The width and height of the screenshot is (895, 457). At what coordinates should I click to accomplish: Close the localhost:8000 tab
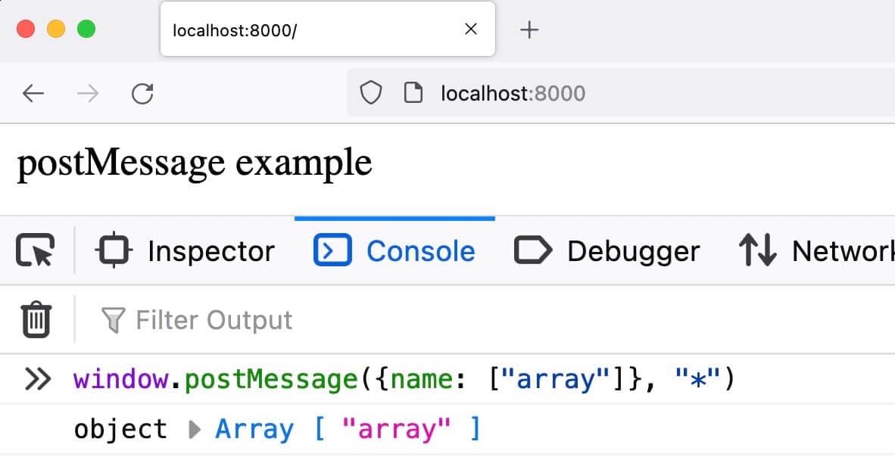[471, 29]
